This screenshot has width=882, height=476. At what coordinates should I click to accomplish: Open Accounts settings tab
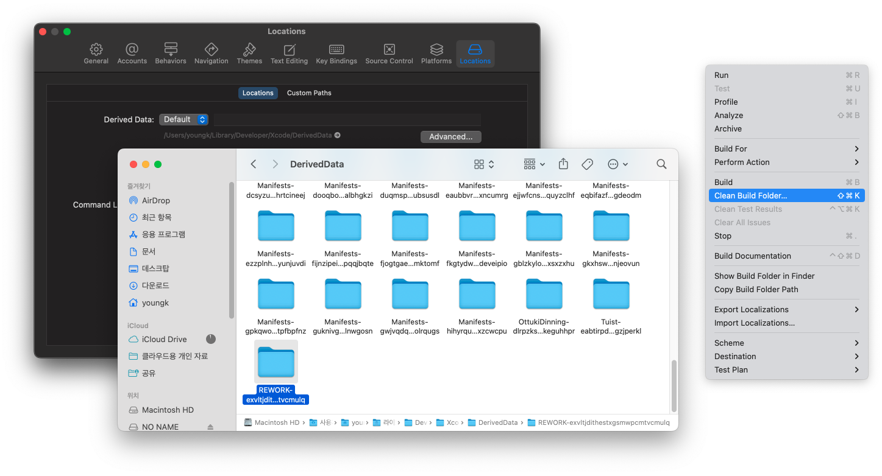(x=132, y=54)
